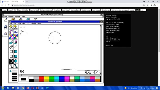Screen dimensions: 160x90
Task: Open a new browser tab
Action: [27, 2]
